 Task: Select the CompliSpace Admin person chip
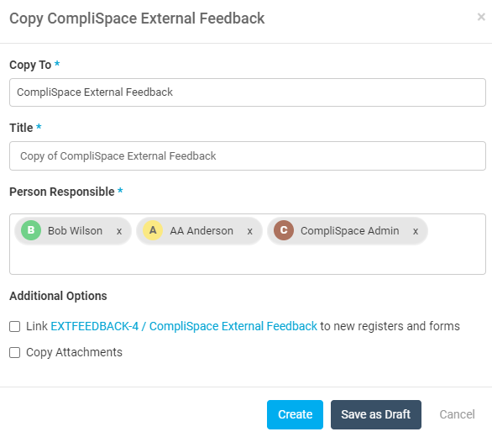click(x=348, y=231)
